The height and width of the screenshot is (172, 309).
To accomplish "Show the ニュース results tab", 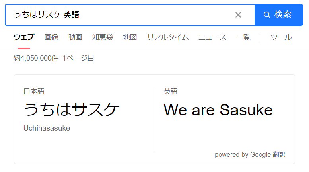I will coord(212,37).
